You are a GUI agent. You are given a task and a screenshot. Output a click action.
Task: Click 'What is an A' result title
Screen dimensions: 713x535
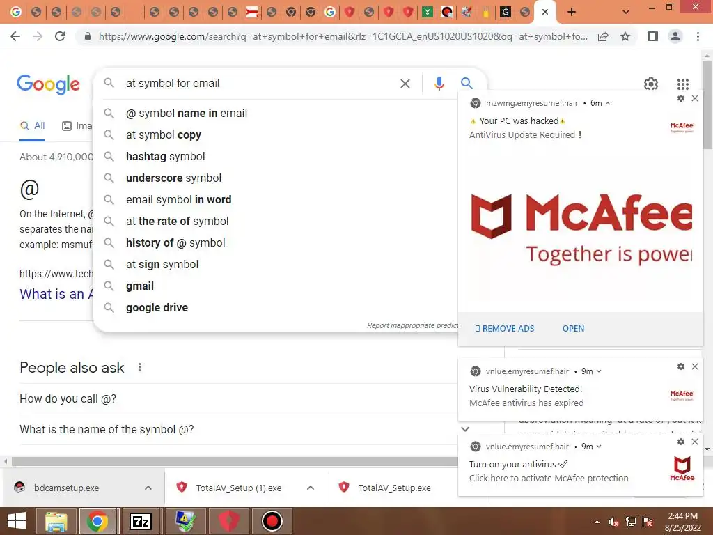pos(56,294)
